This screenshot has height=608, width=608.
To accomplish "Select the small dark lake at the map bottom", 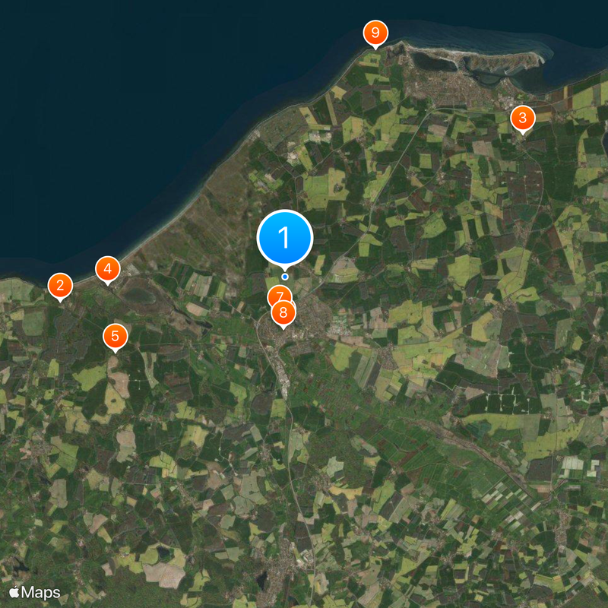I will [262, 581].
